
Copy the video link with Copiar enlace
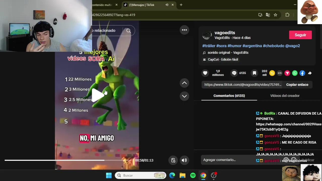[297, 85]
